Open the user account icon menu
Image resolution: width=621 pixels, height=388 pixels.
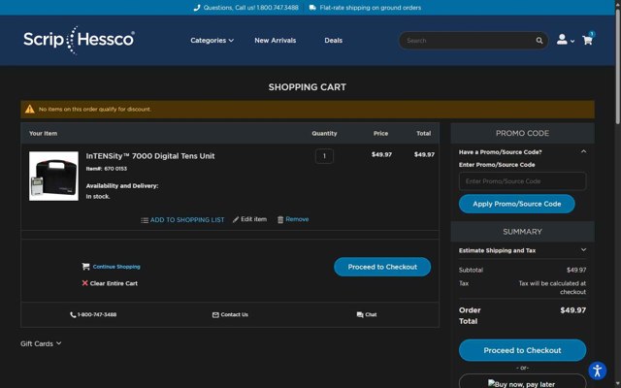coord(562,39)
